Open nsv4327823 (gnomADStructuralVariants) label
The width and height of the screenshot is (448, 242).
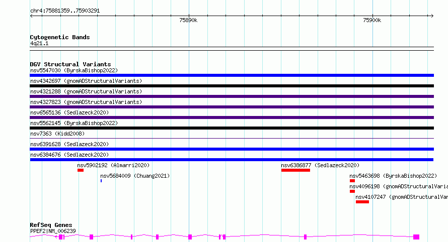(x=86, y=102)
